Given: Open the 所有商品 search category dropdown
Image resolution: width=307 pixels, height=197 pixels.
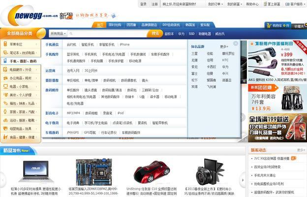Looking at the screenshot, I should pos(58,33).
